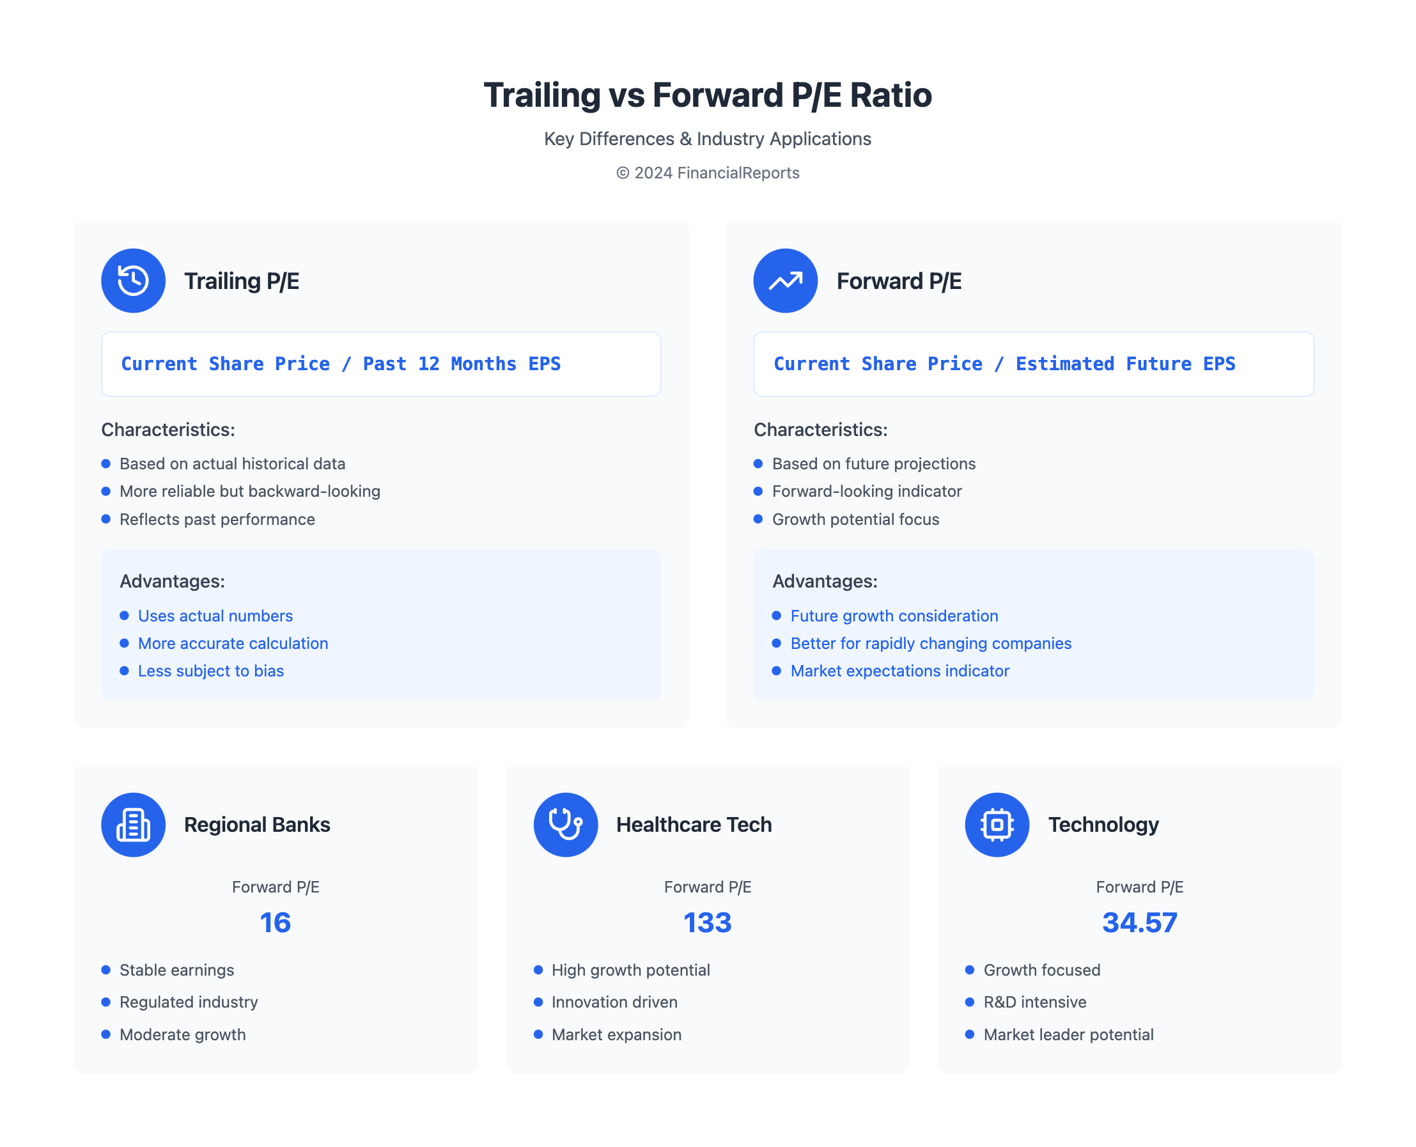Screen dimensions: 1416x1147
Task: Click the Regional Banks building icon
Action: pos(133,825)
